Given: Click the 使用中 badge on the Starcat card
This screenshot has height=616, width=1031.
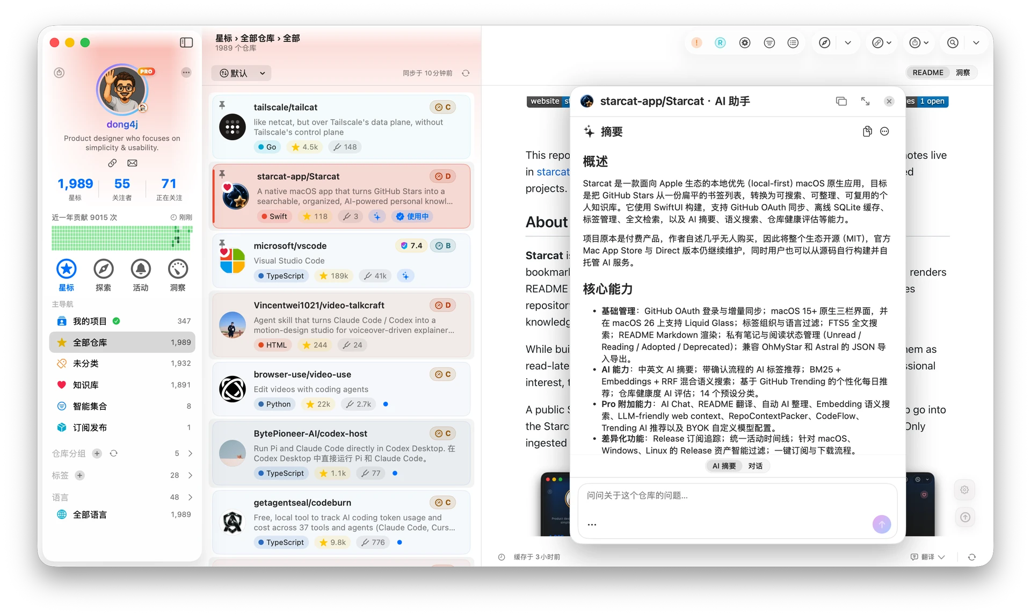Looking at the screenshot, I should (x=412, y=216).
